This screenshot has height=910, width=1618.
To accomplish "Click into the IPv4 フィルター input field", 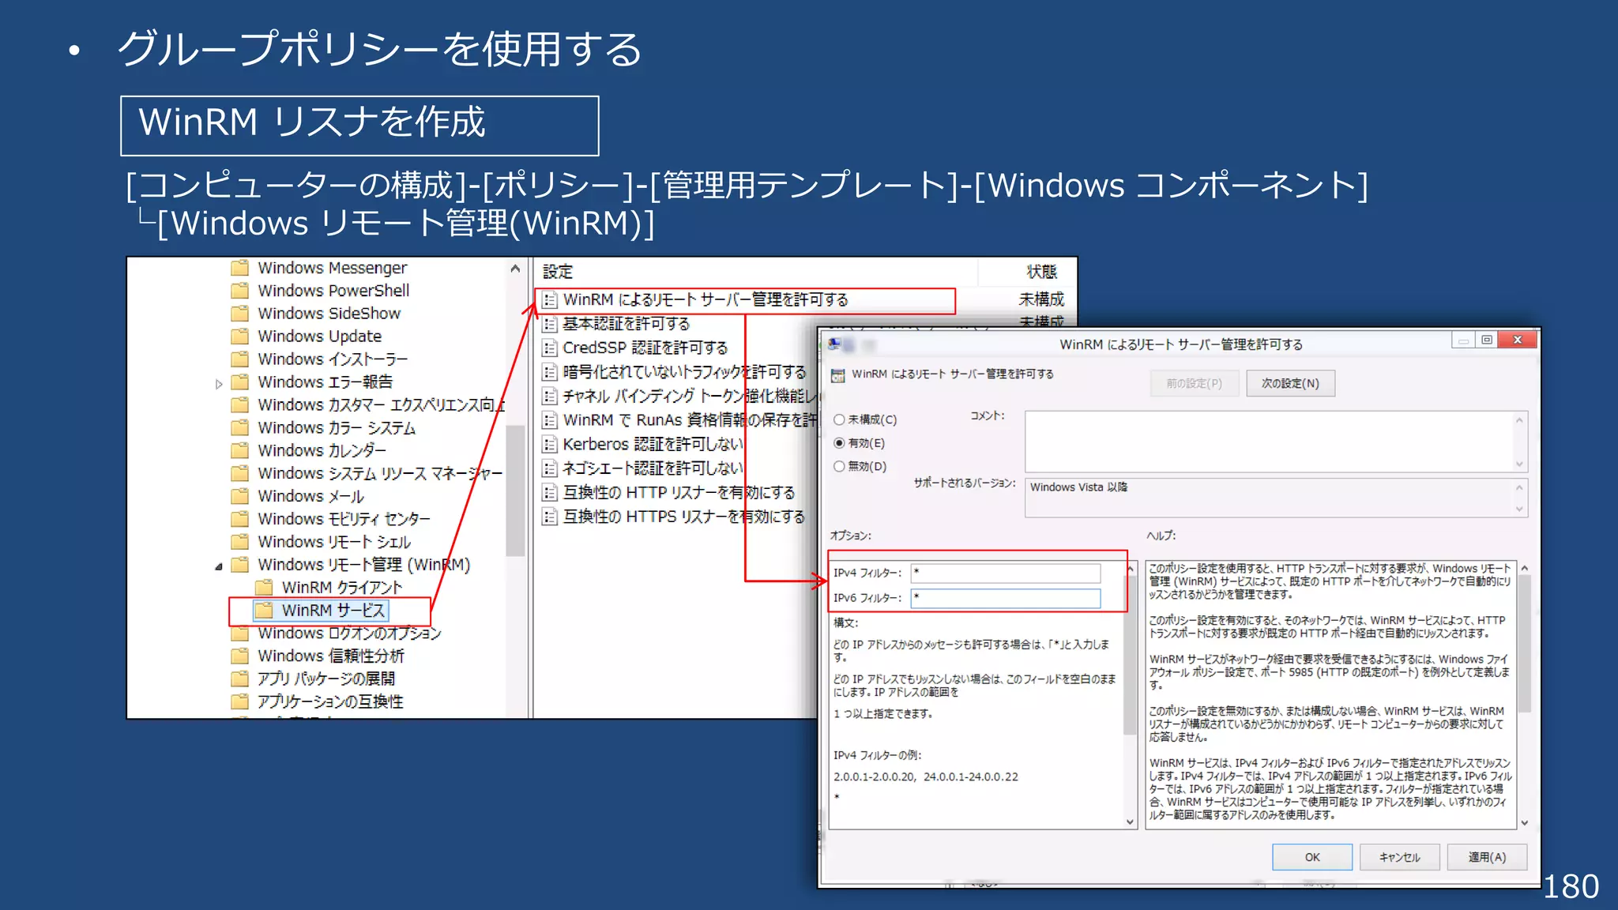I will click(x=1005, y=573).
